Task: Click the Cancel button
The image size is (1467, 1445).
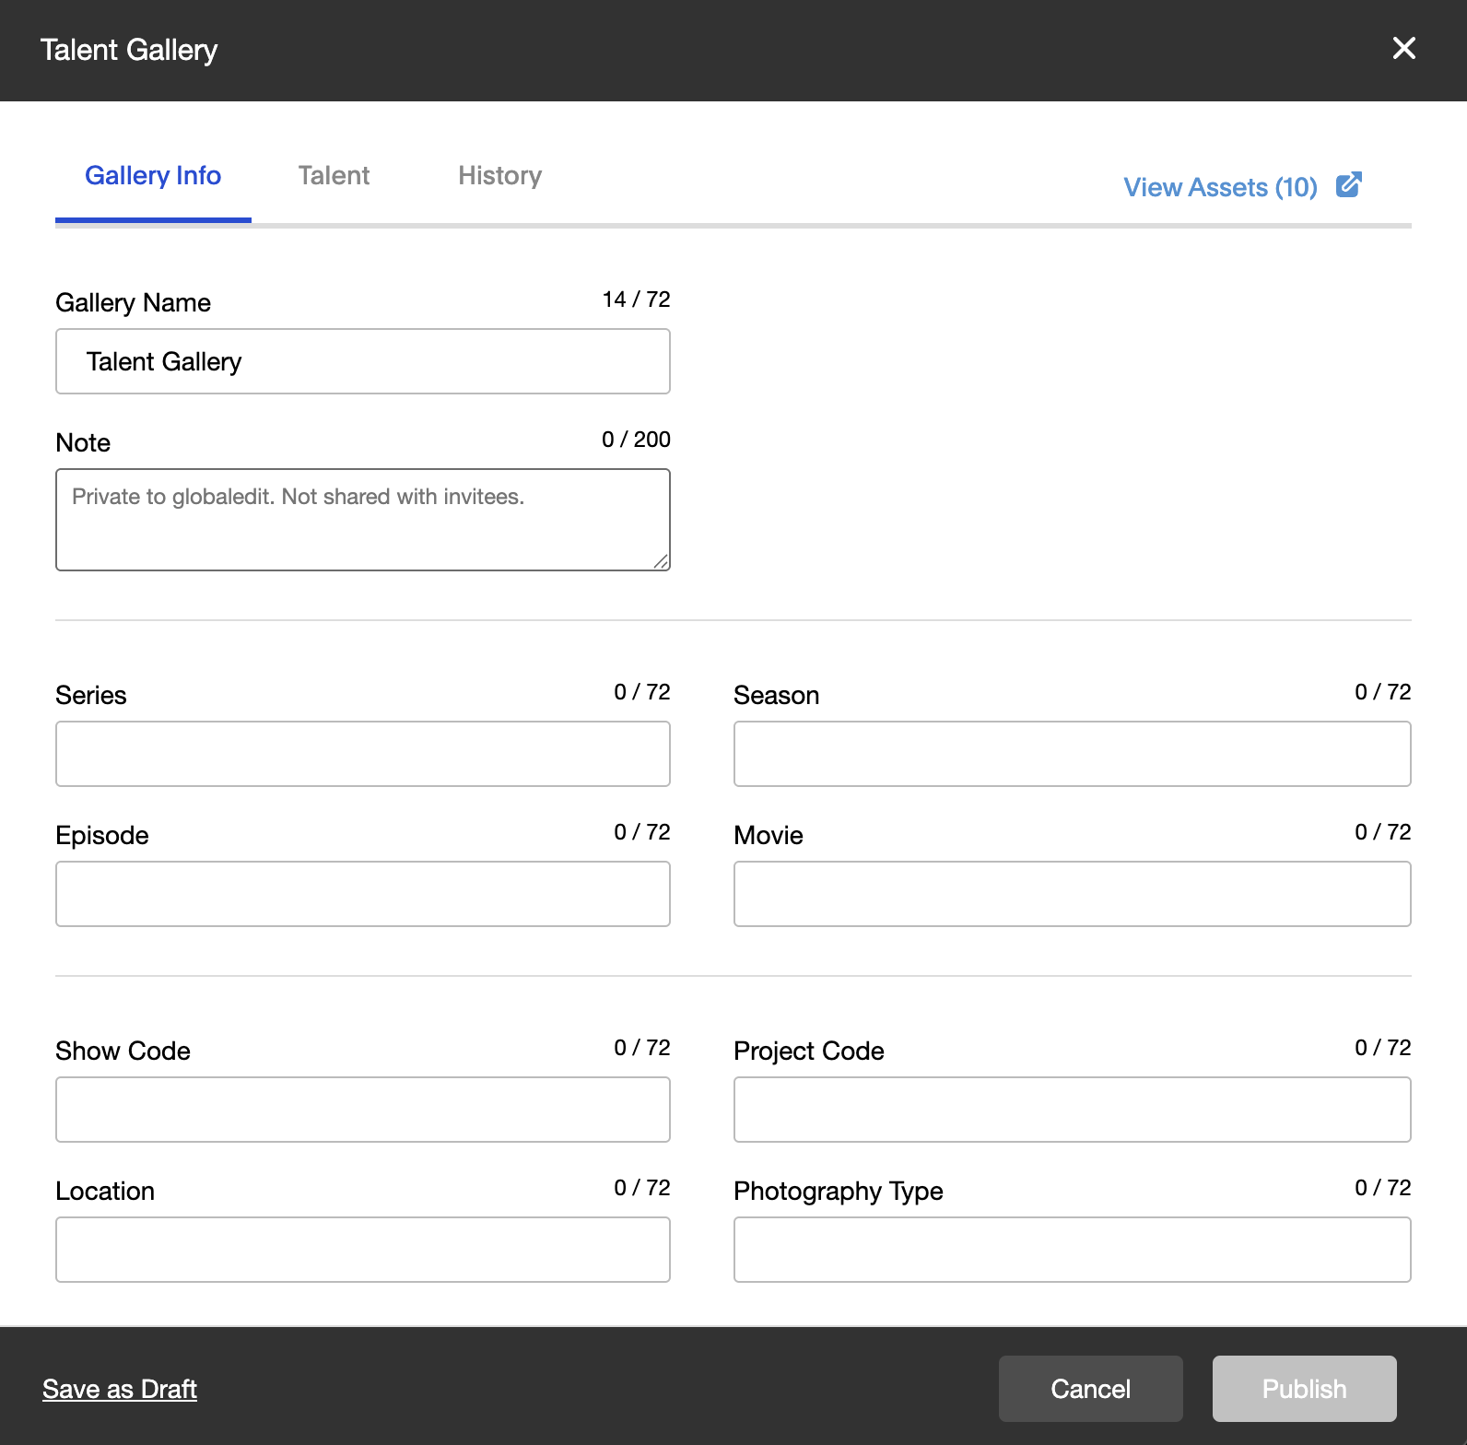Action: point(1091,1389)
